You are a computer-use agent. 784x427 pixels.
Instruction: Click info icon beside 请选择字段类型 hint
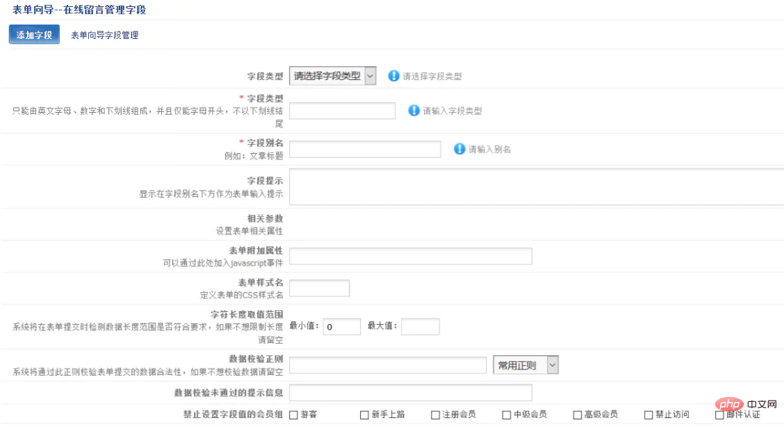[x=394, y=76]
